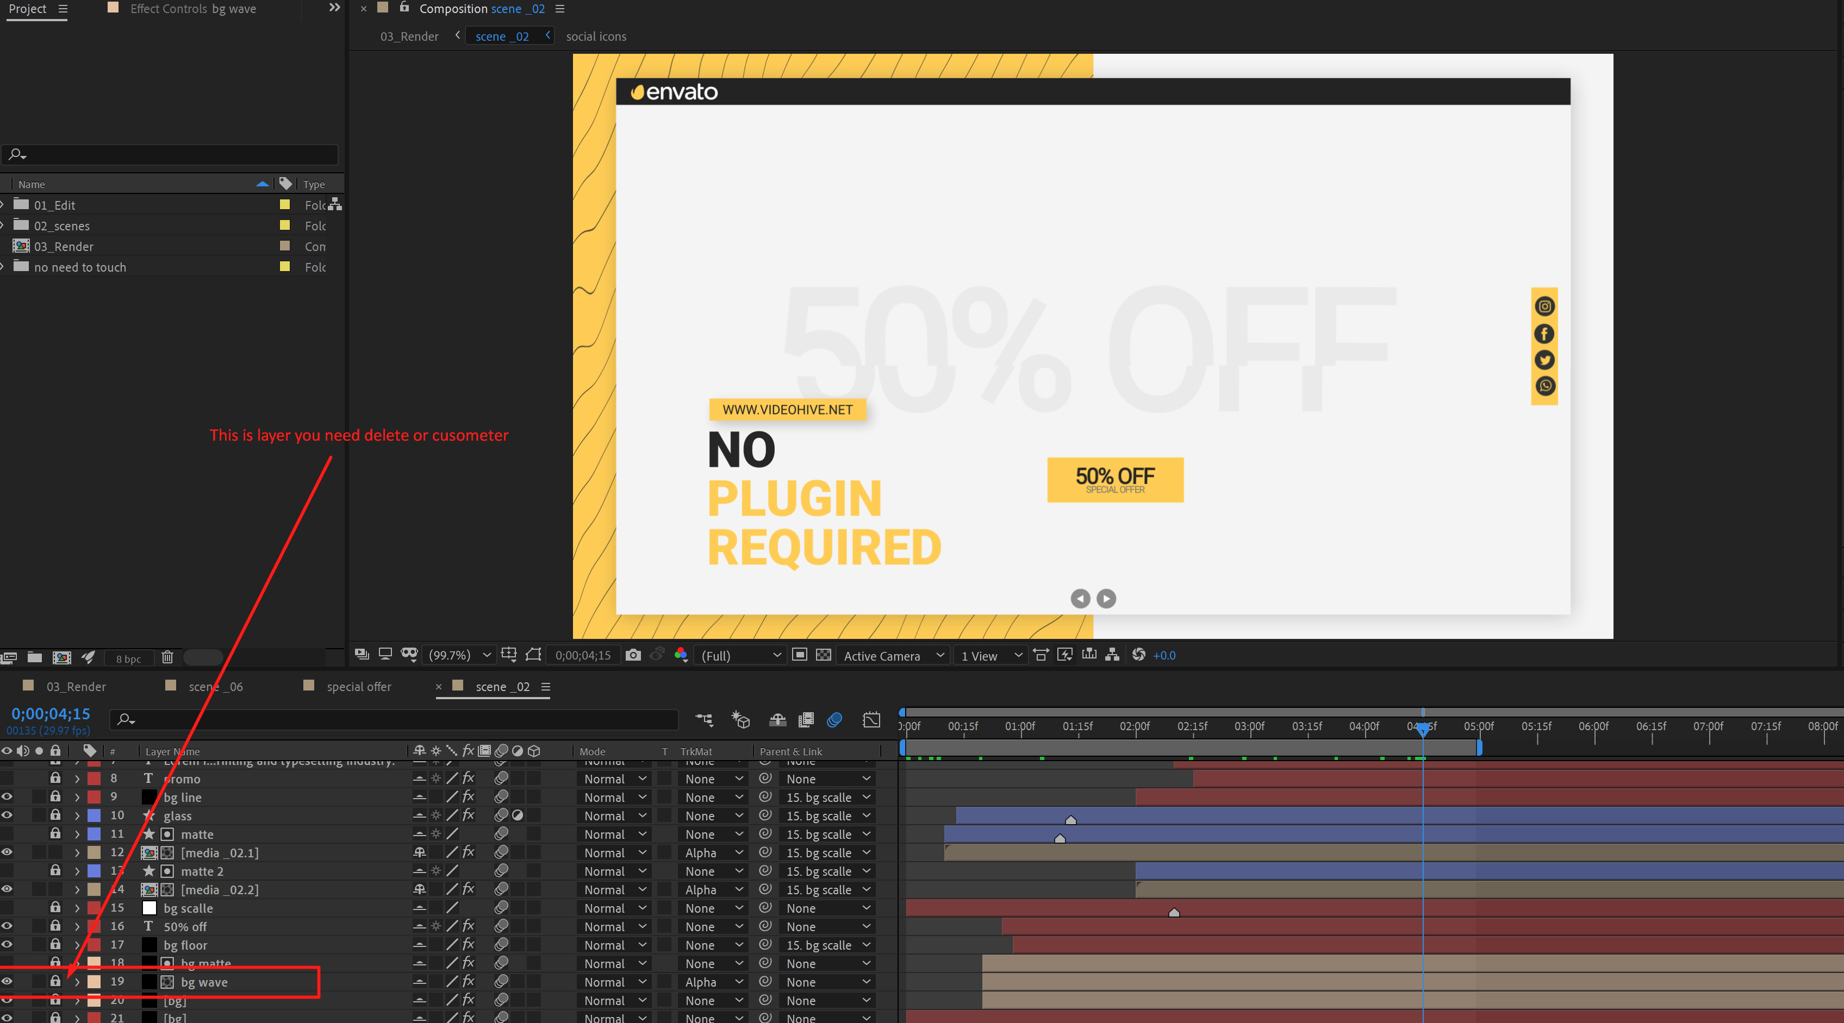Unlock the bg scalle layer
The height and width of the screenshot is (1023, 1844).
[55, 907]
